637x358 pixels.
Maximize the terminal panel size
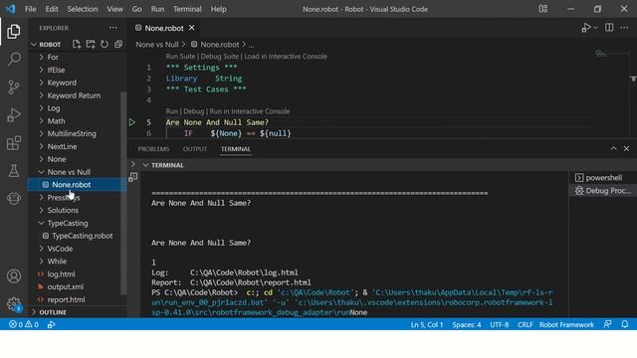613,148
